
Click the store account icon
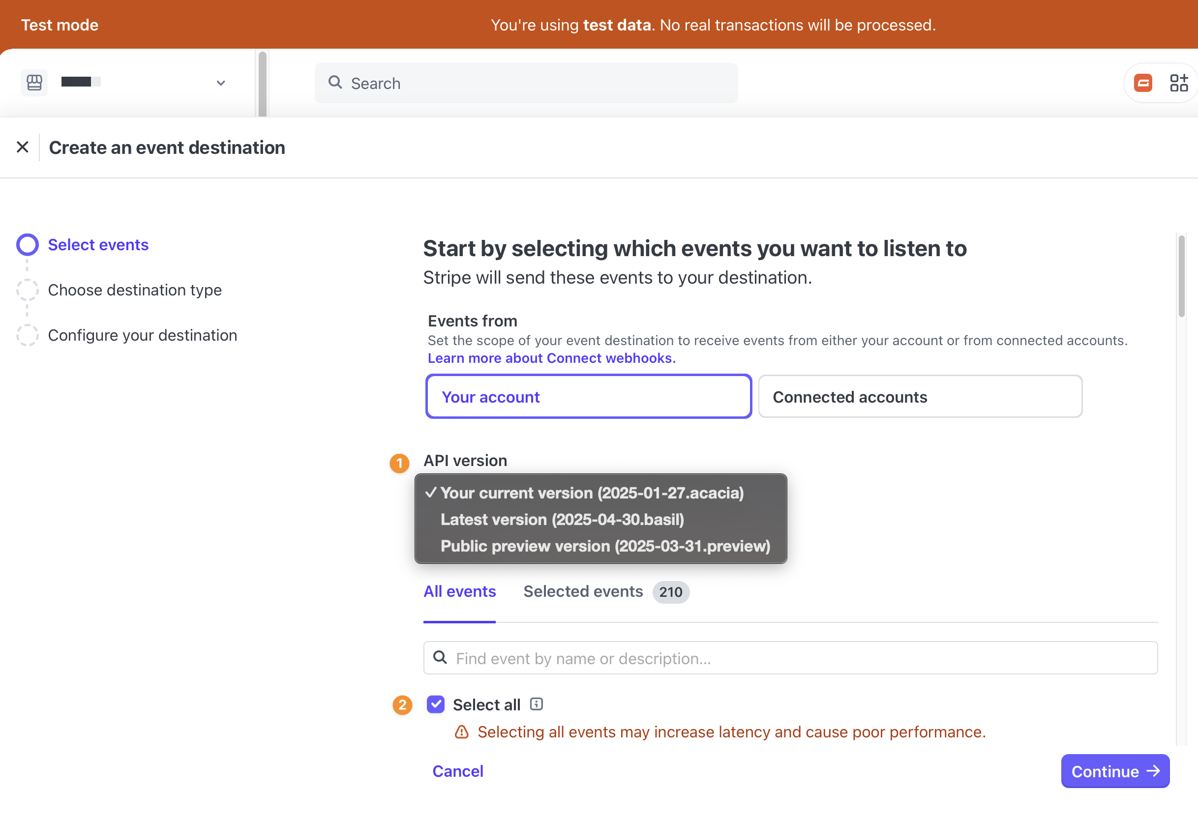[34, 83]
